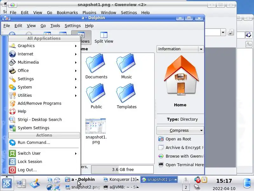This screenshot has width=254, height=191.
Task: Open System Settings
Action: (x=44, y=128)
